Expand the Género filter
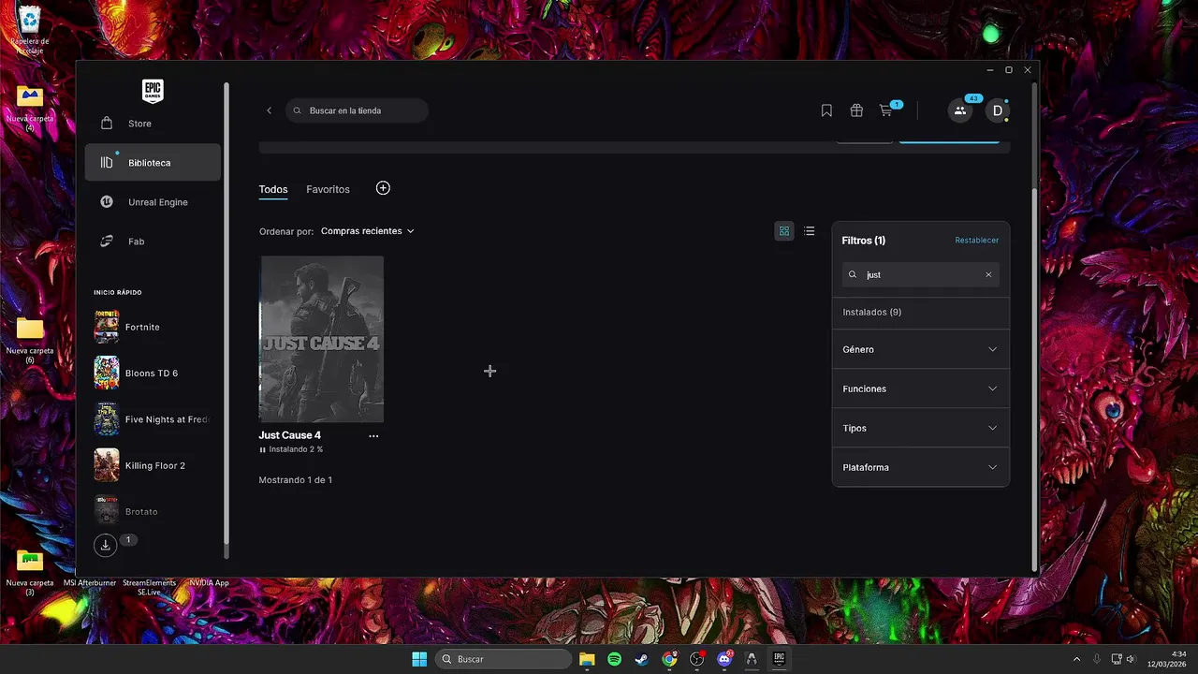1198x674 pixels. pos(921,349)
